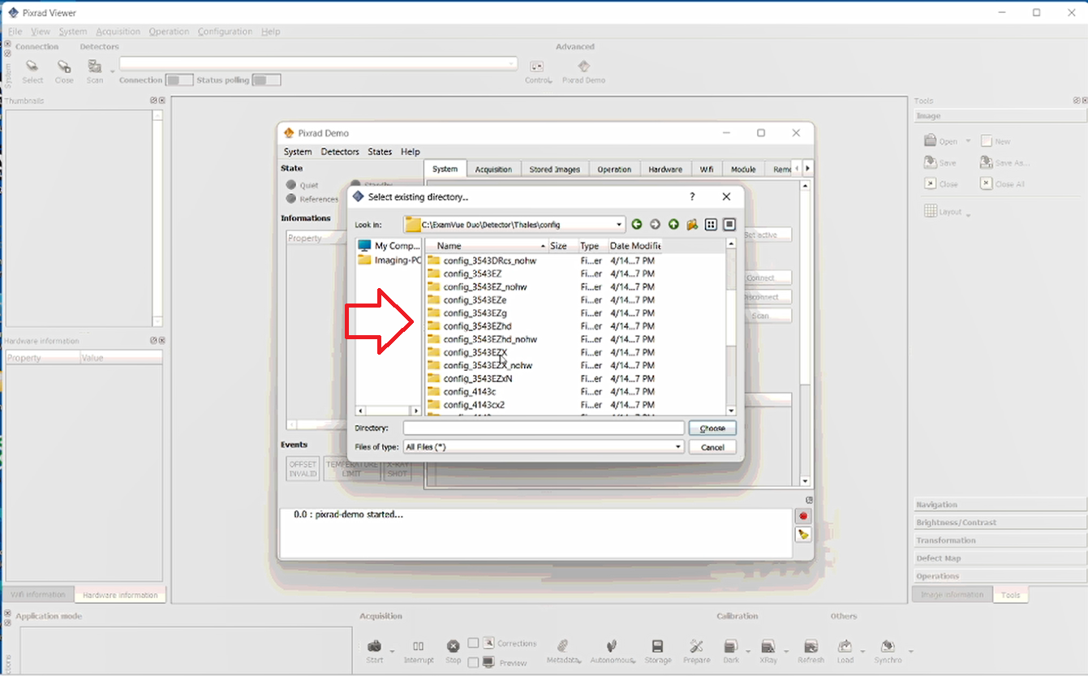The width and height of the screenshot is (1088, 676).
Task: Open My Computer in the sidebar
Action: click(389, 245)
